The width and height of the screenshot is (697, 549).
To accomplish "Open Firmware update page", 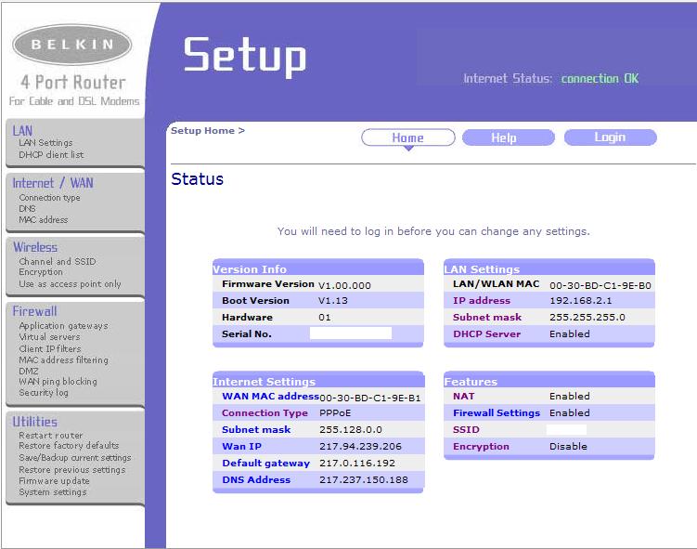I will pos(54,481).
